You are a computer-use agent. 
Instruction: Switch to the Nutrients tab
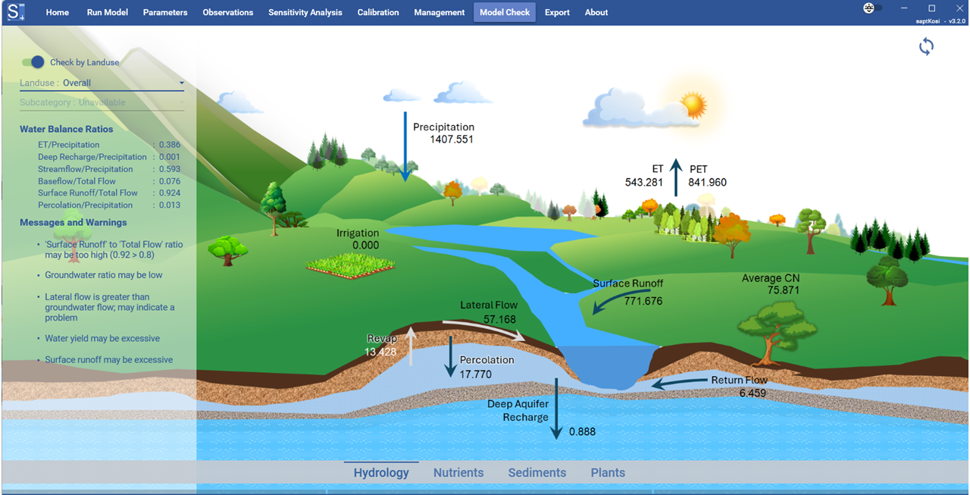click(458, 472)
